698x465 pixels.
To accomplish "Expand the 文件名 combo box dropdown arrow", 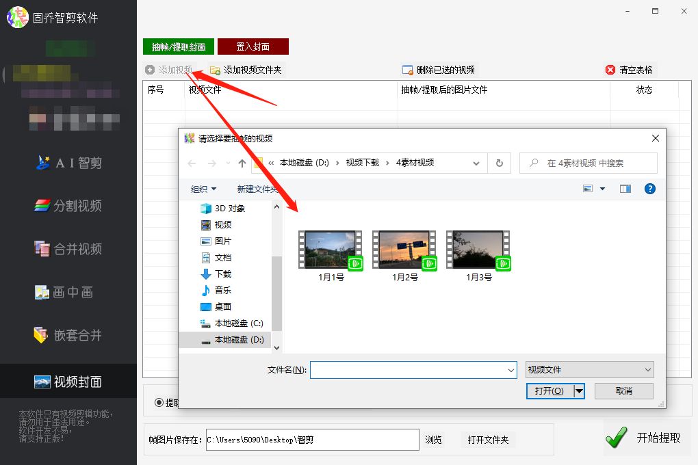I will click(x=511, y=370).
